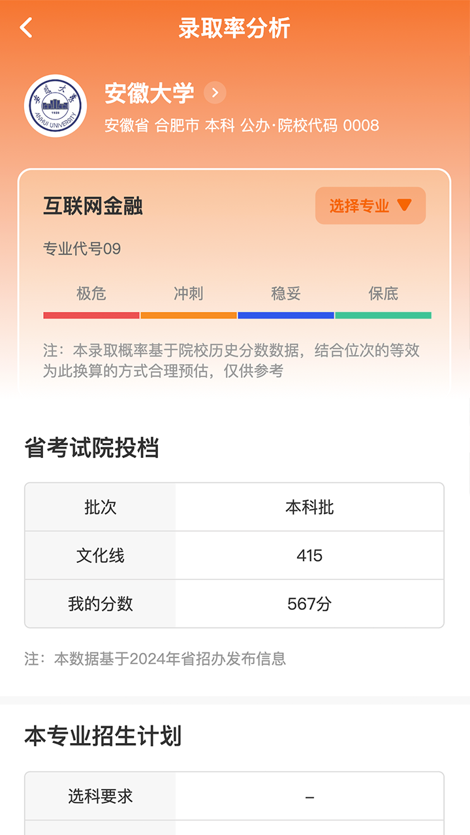Tap the chevron next to 安徽大学

tap(214, 93)
